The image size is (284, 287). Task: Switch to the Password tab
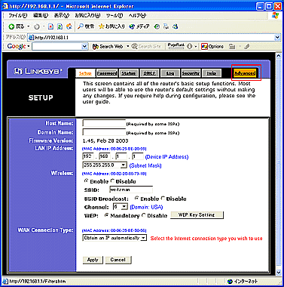107,73
